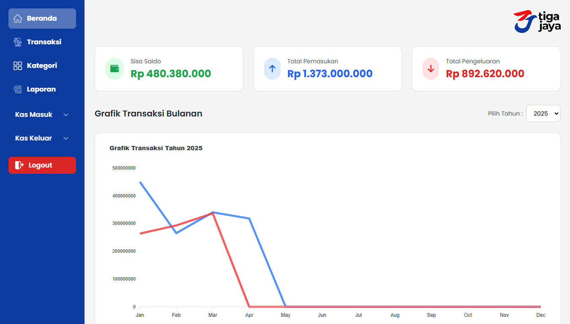Screen dimensions: 570x324
Task: Click the red line's March peak
Action: pyautogui.click(x=213, y=213)
